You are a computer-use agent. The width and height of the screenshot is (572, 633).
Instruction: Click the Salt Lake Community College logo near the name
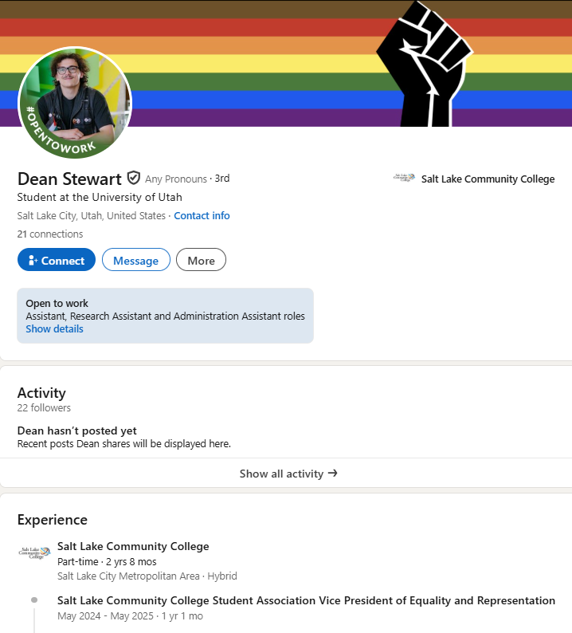point(404,179)
